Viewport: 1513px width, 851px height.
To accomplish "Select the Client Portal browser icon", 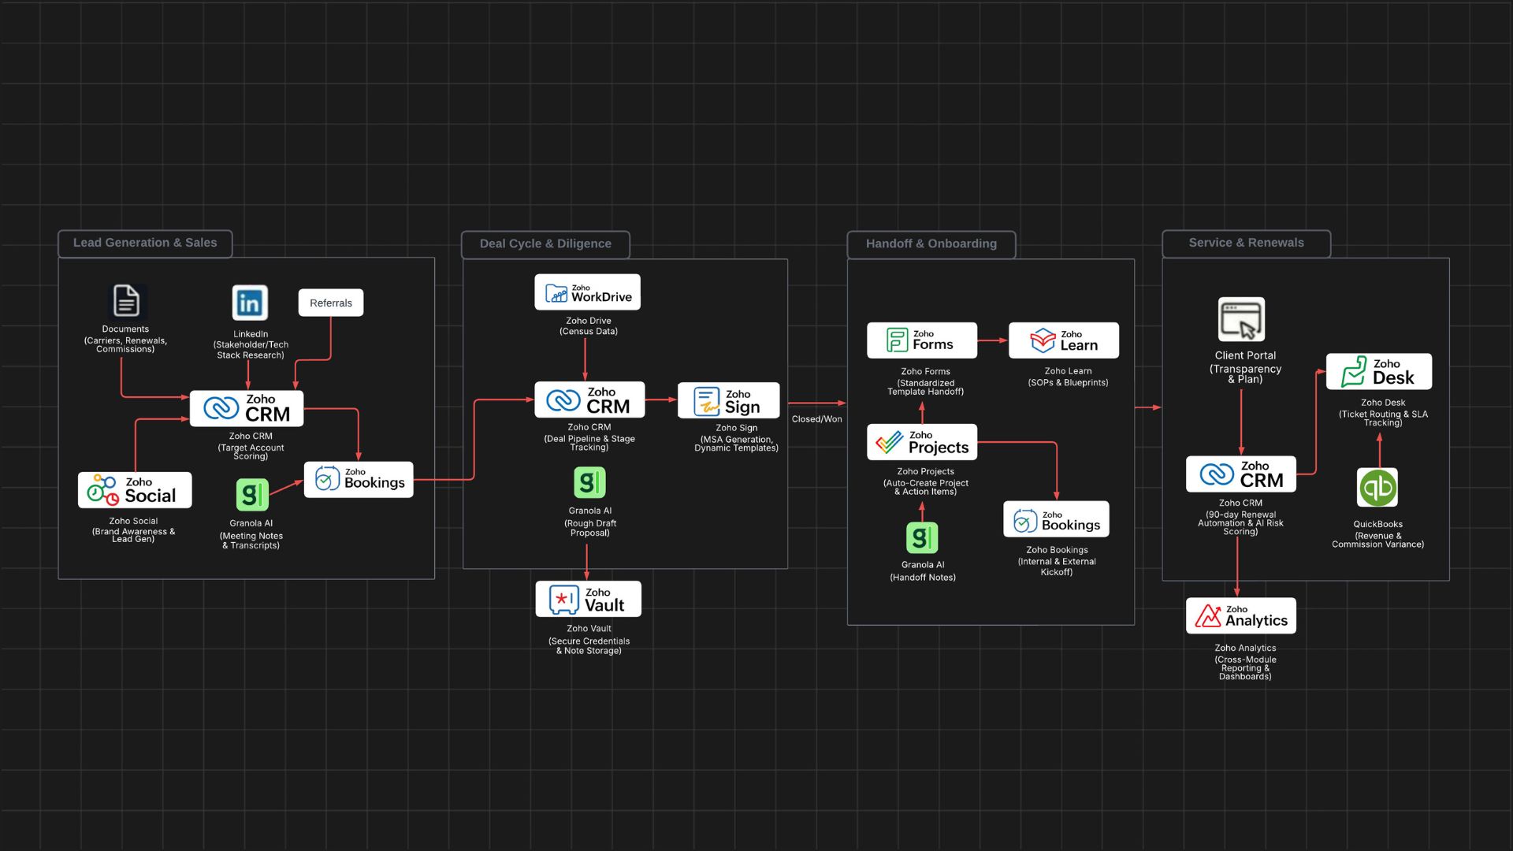I will [1241, 319].
